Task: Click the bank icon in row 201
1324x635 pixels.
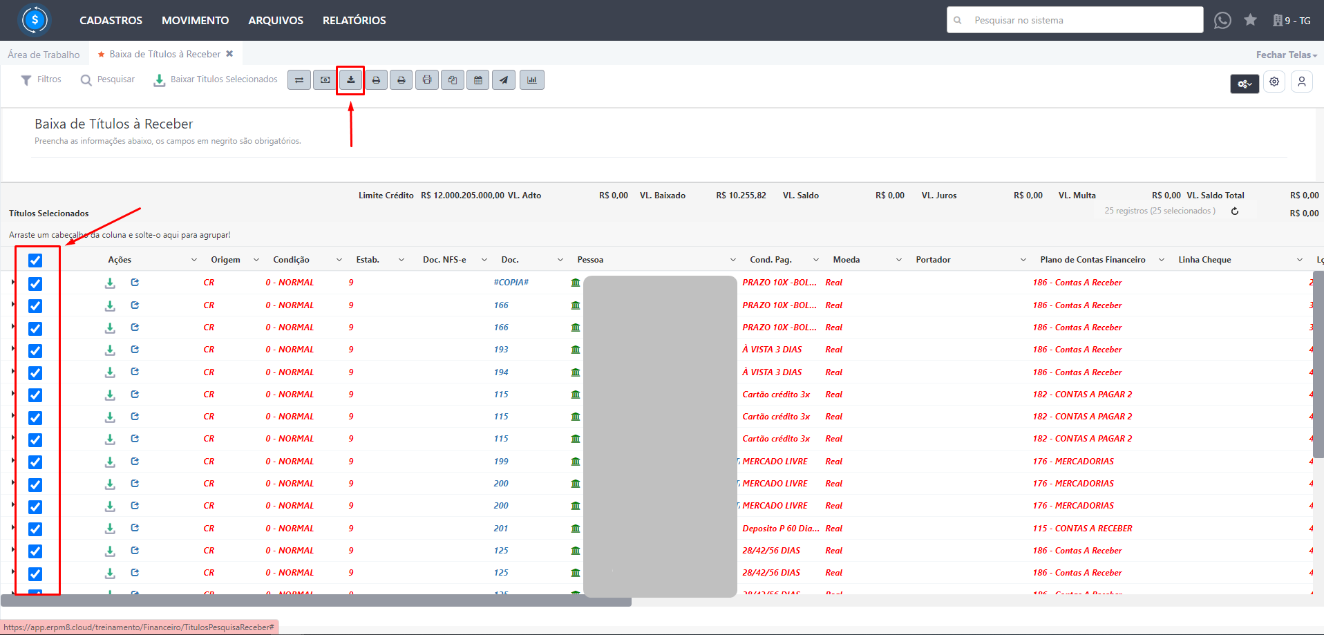Action: pyautogui.click(x=576, y=529)
